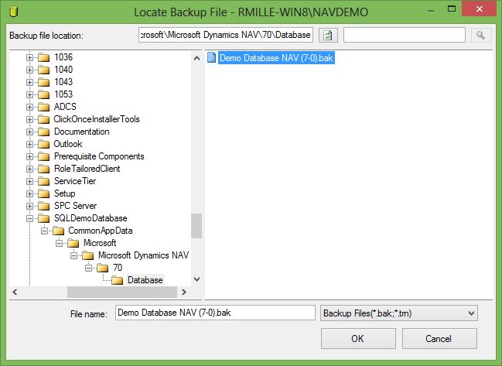Click the Backup file location path field
502x366 pixels.
(226, 35)
